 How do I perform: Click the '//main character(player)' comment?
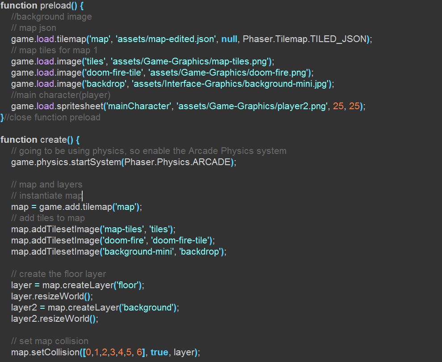click(x=61, y=95)
